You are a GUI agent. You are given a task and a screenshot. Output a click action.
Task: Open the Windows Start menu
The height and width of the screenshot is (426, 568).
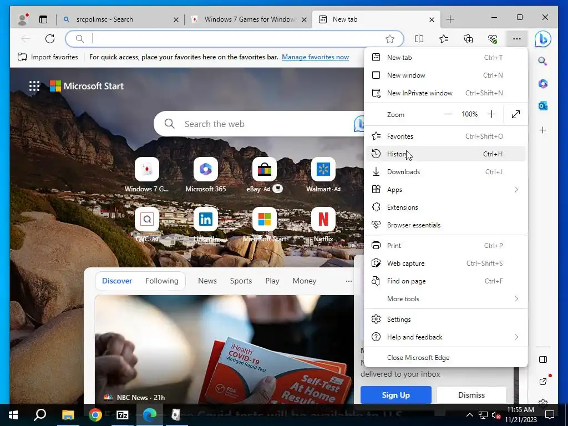coord(13,415)
